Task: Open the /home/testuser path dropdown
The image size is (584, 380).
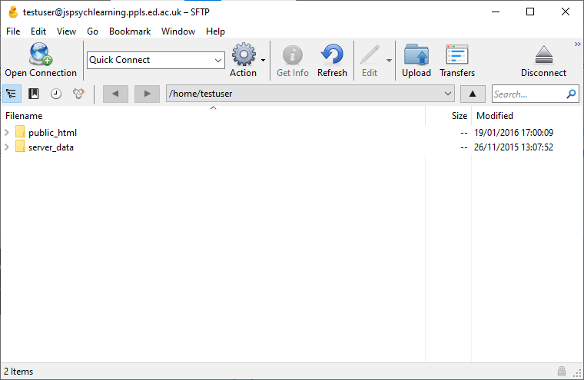Action: point(448,94)
